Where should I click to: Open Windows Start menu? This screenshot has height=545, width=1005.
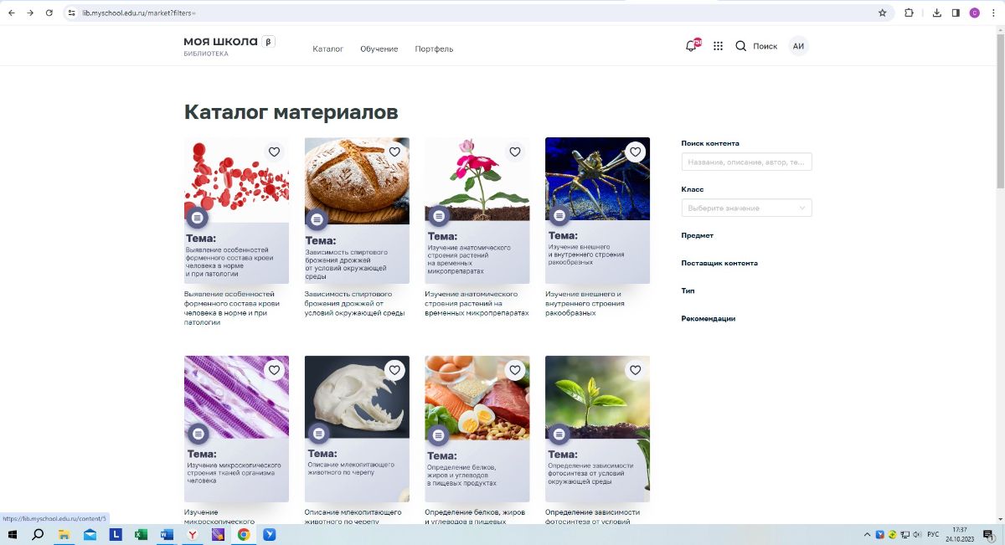pos(13,534)
